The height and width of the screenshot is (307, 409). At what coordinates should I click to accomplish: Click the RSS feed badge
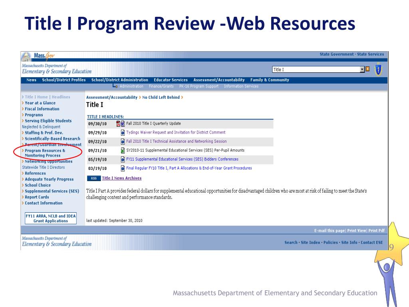[x=93, y=178]
